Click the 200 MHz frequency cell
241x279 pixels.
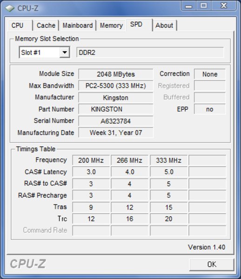point(91,160)
